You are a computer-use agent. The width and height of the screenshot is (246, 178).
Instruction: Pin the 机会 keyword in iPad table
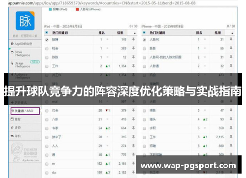pos(133,48)
